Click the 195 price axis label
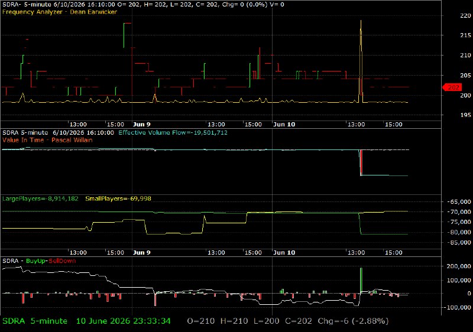This screenshot has width=473, height=332. 465,115
